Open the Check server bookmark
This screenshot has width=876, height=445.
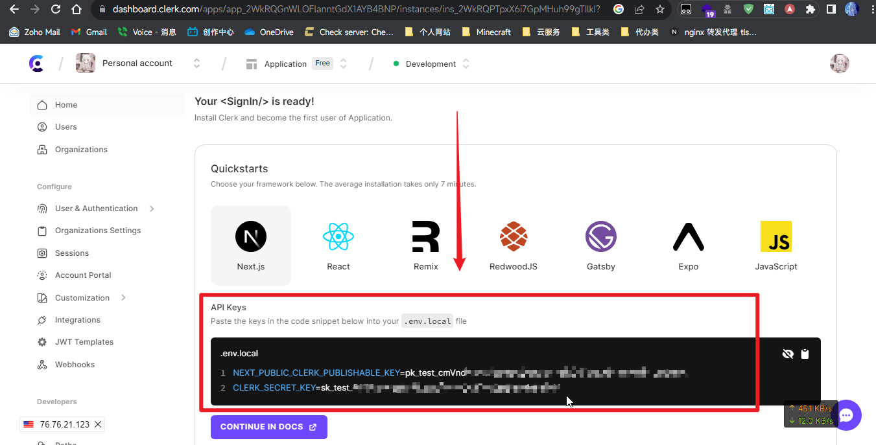349,32
